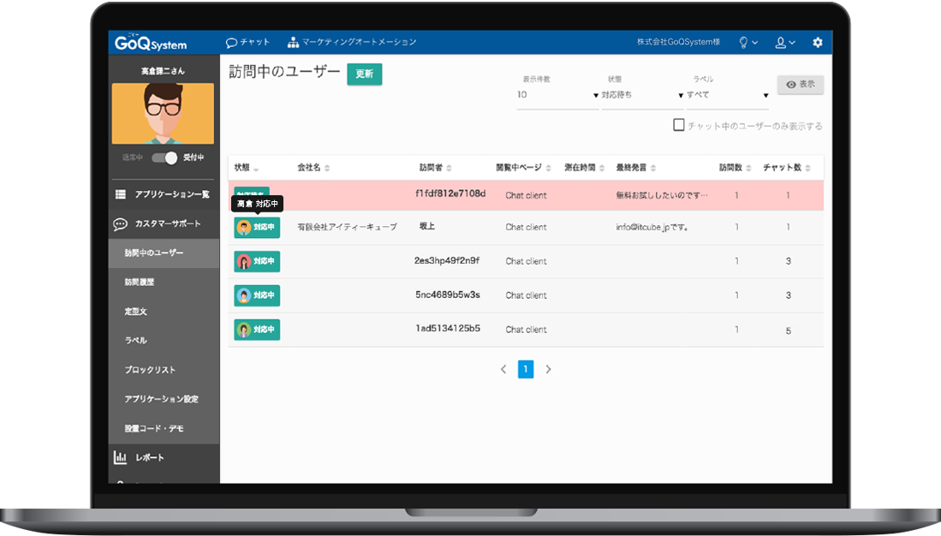Sort by 最終発言 column

pyautogui.click(x=636, y=168)
